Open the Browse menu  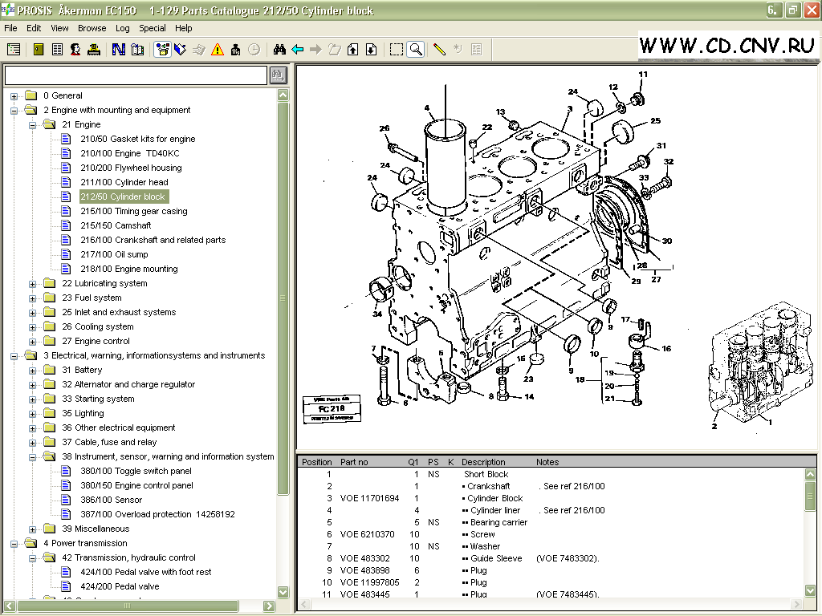point(92,28)
